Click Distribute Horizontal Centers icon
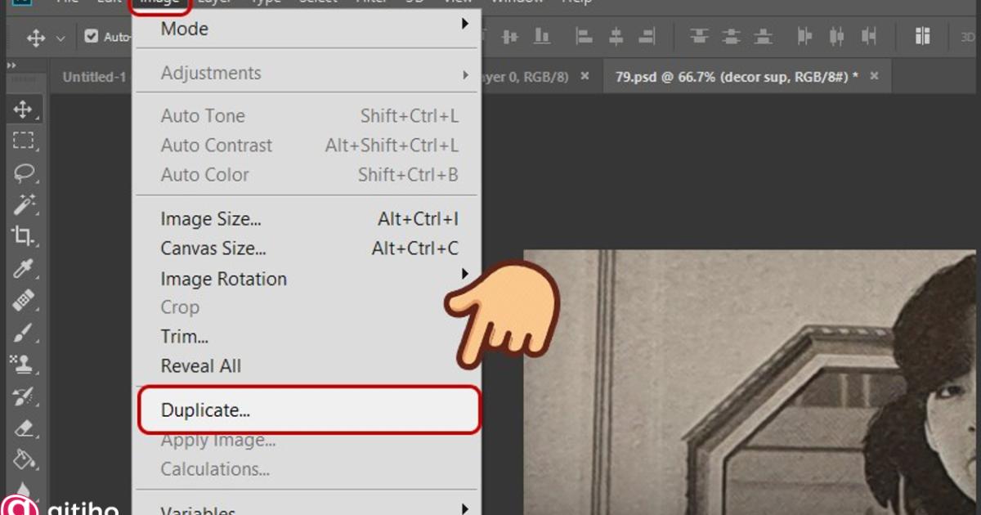Screen dimensions: 981x515 coord(836,37)
